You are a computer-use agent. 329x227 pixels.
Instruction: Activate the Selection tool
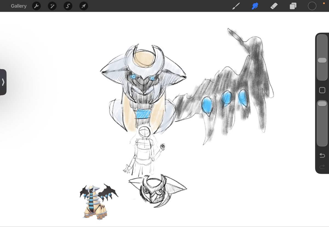pyautogui.click(x=68, y=6)
